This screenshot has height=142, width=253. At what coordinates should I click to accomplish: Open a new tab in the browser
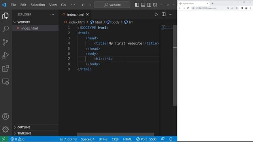pyautogui.click(x=212, y=4)
